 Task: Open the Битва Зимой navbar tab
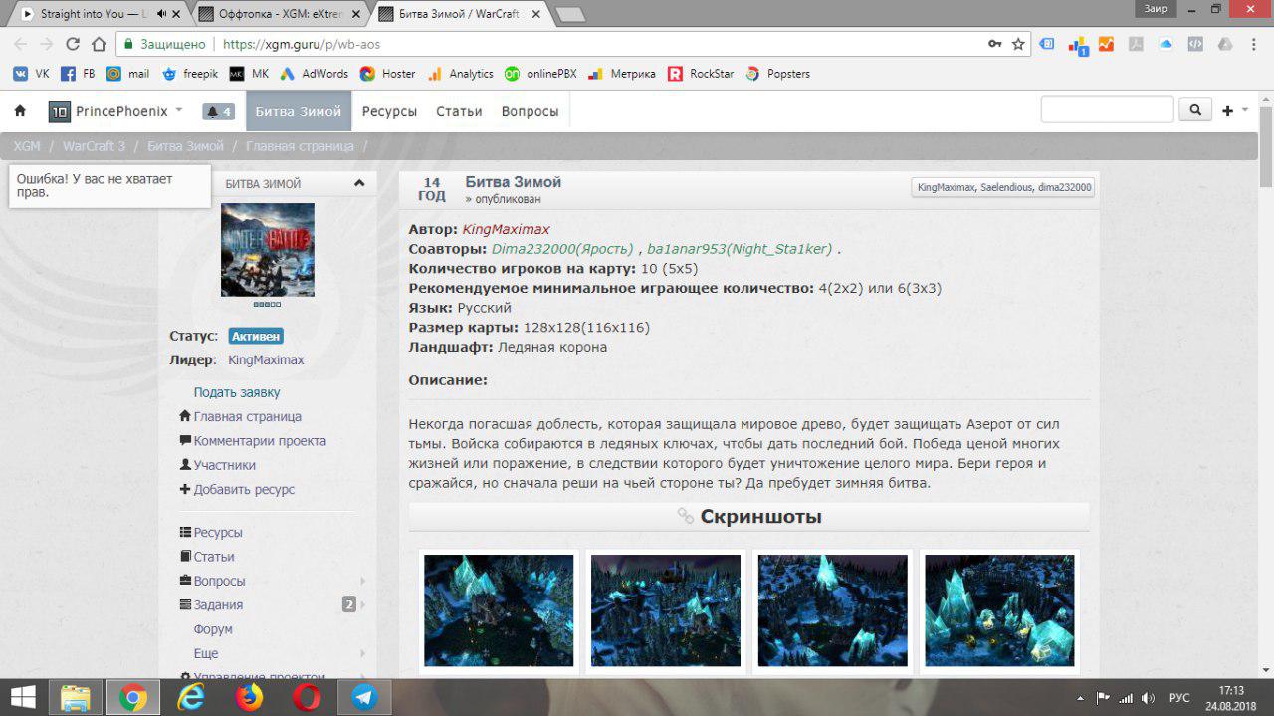(299, 111)
